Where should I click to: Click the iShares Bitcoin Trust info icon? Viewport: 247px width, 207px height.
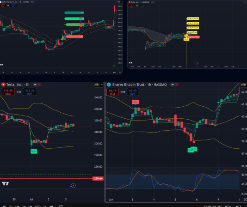click(109, 85)
